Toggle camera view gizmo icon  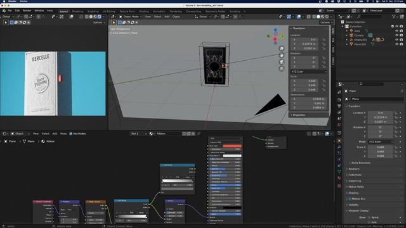(x=282, y=62)
